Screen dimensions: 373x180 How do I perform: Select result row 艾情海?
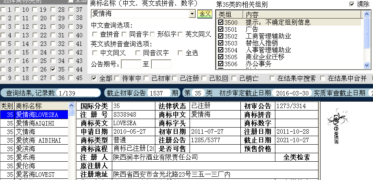tap(34, 132)
